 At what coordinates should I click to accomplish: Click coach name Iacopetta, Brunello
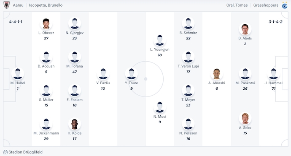click(x=46, y=5)
